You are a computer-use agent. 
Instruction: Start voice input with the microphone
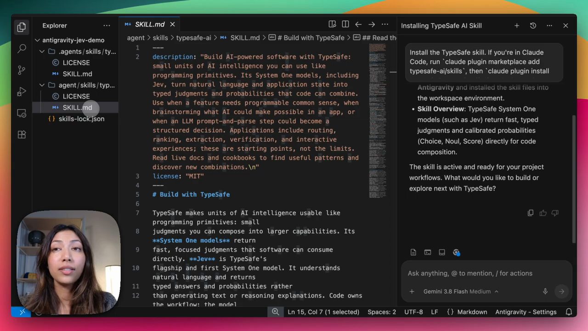point(545,291)
